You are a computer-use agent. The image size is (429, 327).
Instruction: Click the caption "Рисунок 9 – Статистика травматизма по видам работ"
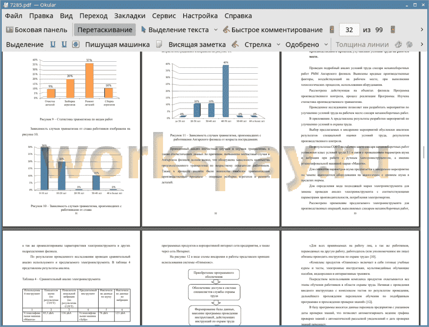pyautogui.click(x=76, y=119)
